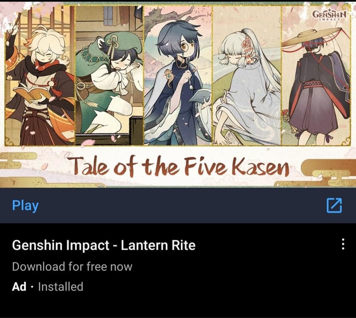The height and width of the screenshot is (318, 356).
Task: Select the green beret character panel
Action: [109, 76]
